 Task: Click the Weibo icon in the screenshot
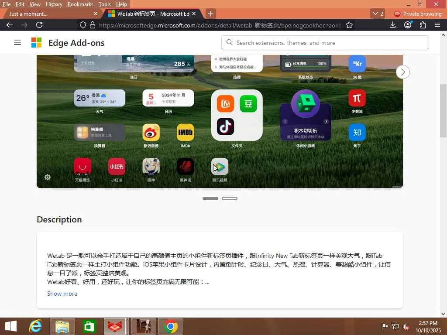point(151,133)
